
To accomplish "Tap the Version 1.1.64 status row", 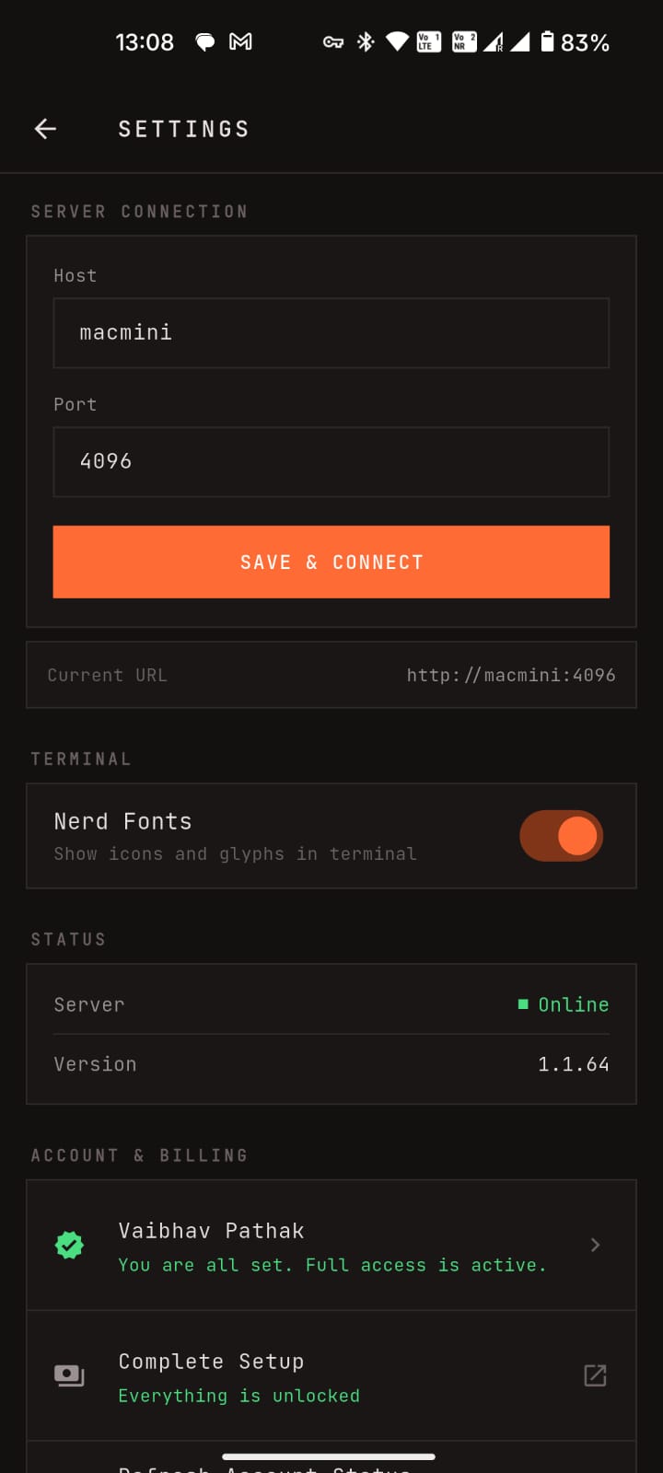I will click(x=331, y=1063).
